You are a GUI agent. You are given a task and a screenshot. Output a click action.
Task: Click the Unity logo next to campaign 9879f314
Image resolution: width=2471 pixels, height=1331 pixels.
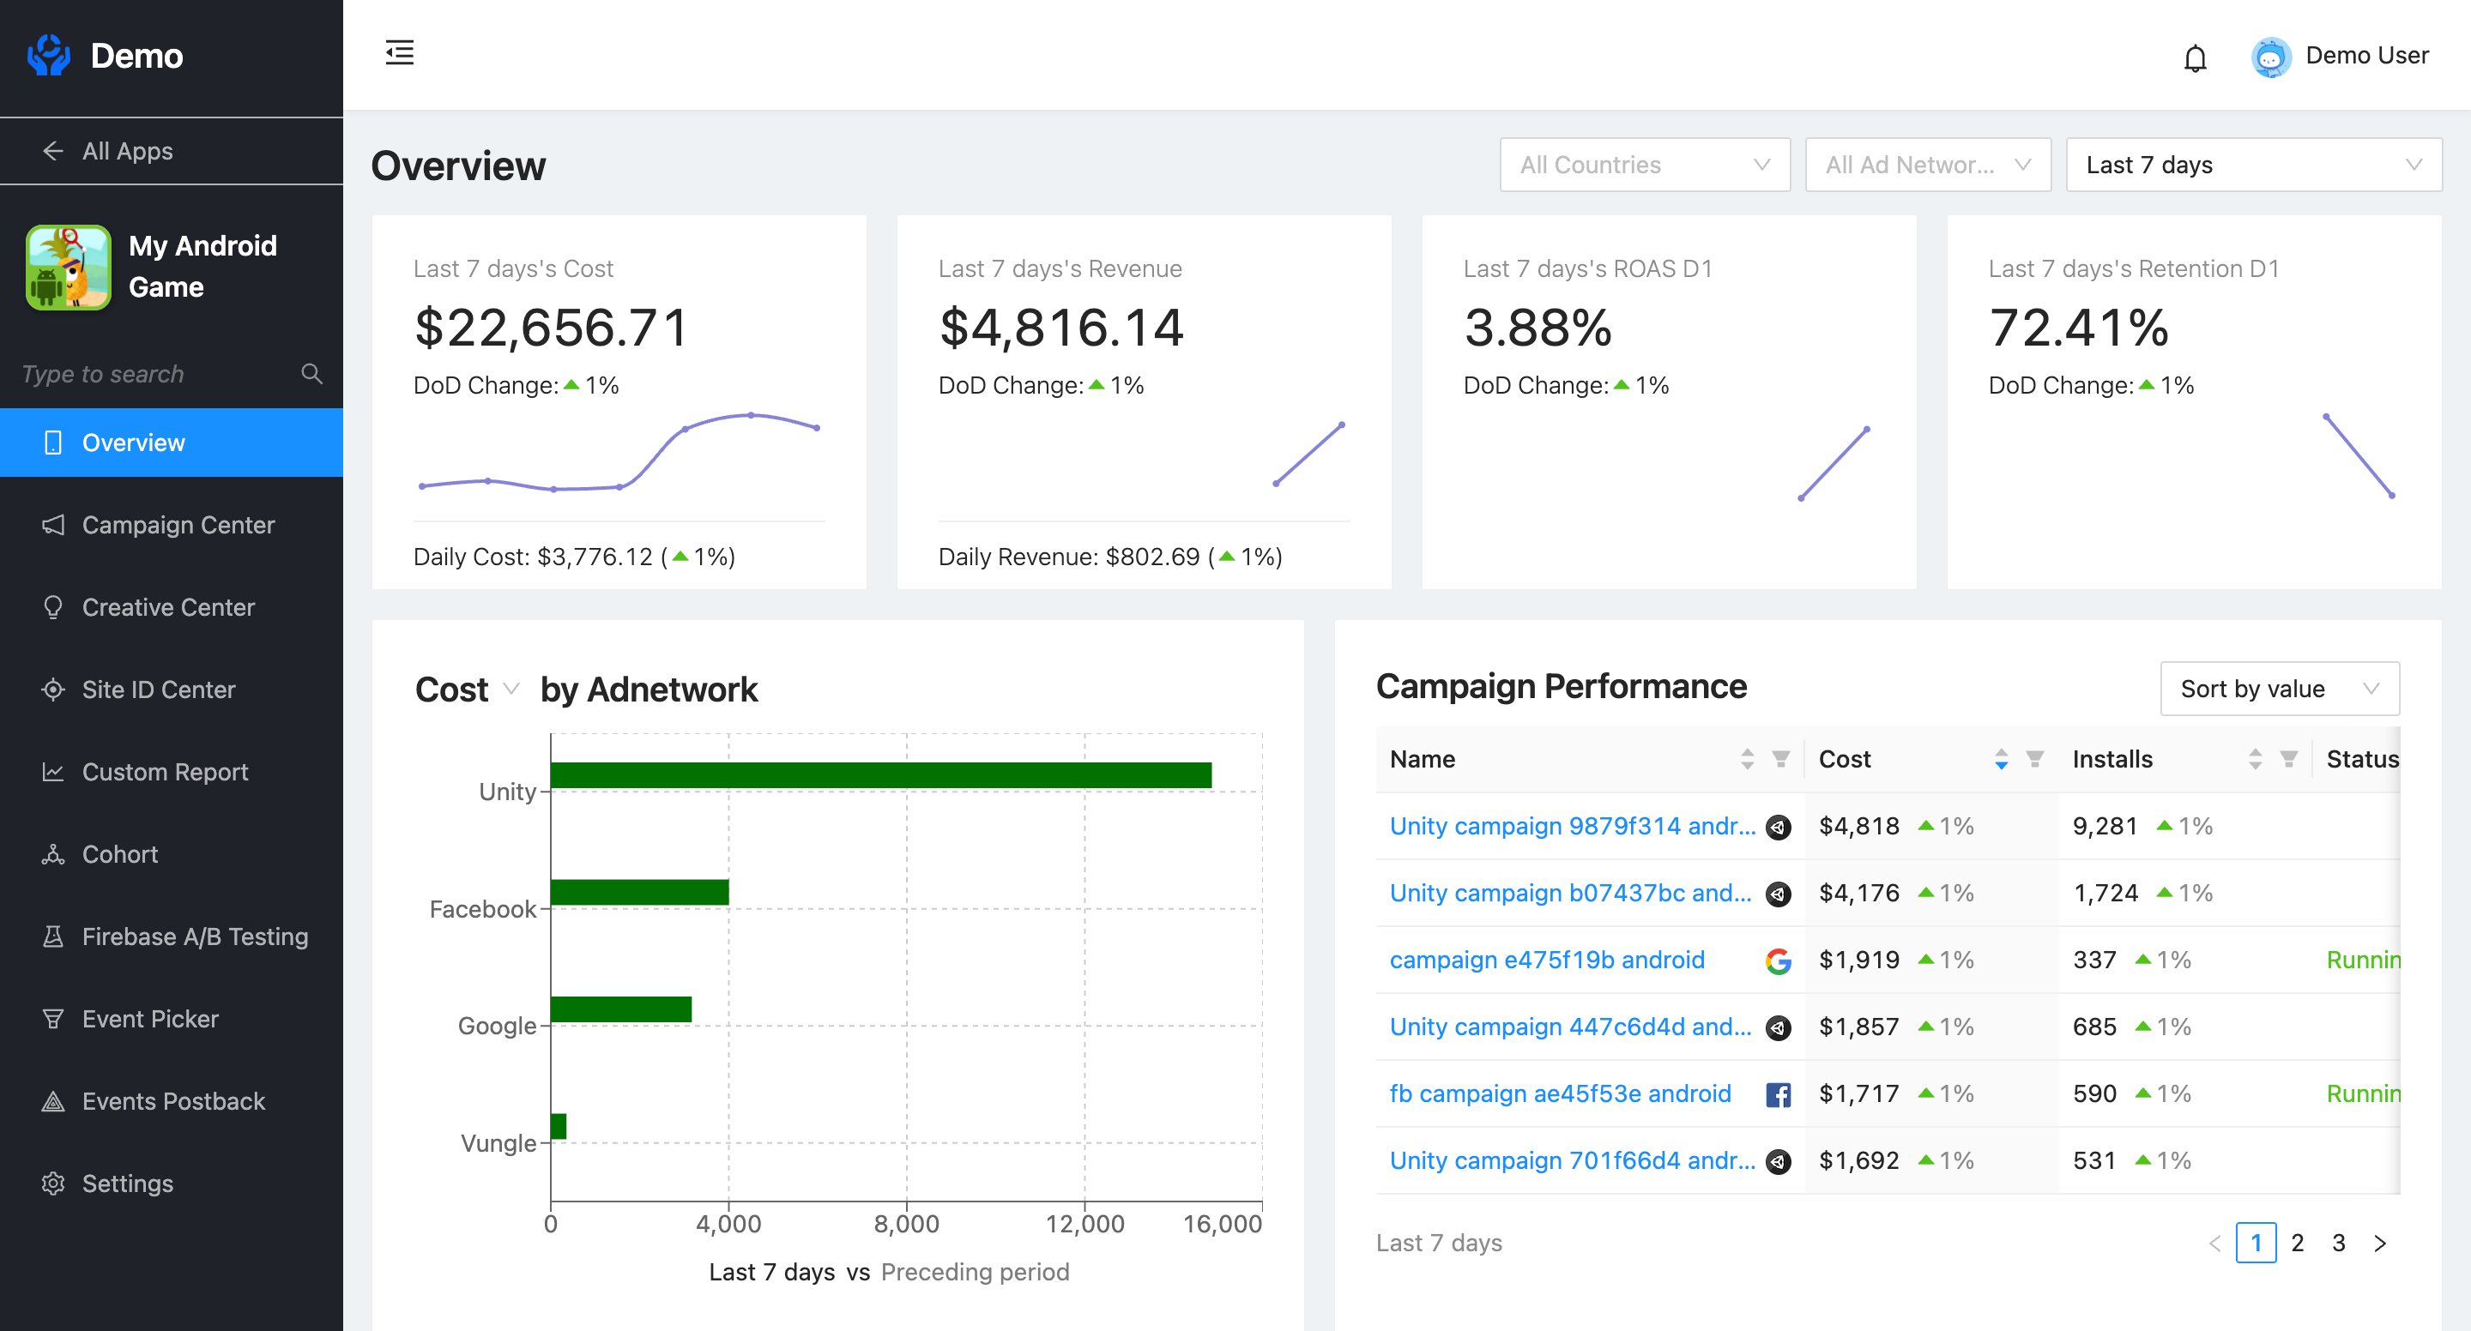click(x=1779, y=826)
